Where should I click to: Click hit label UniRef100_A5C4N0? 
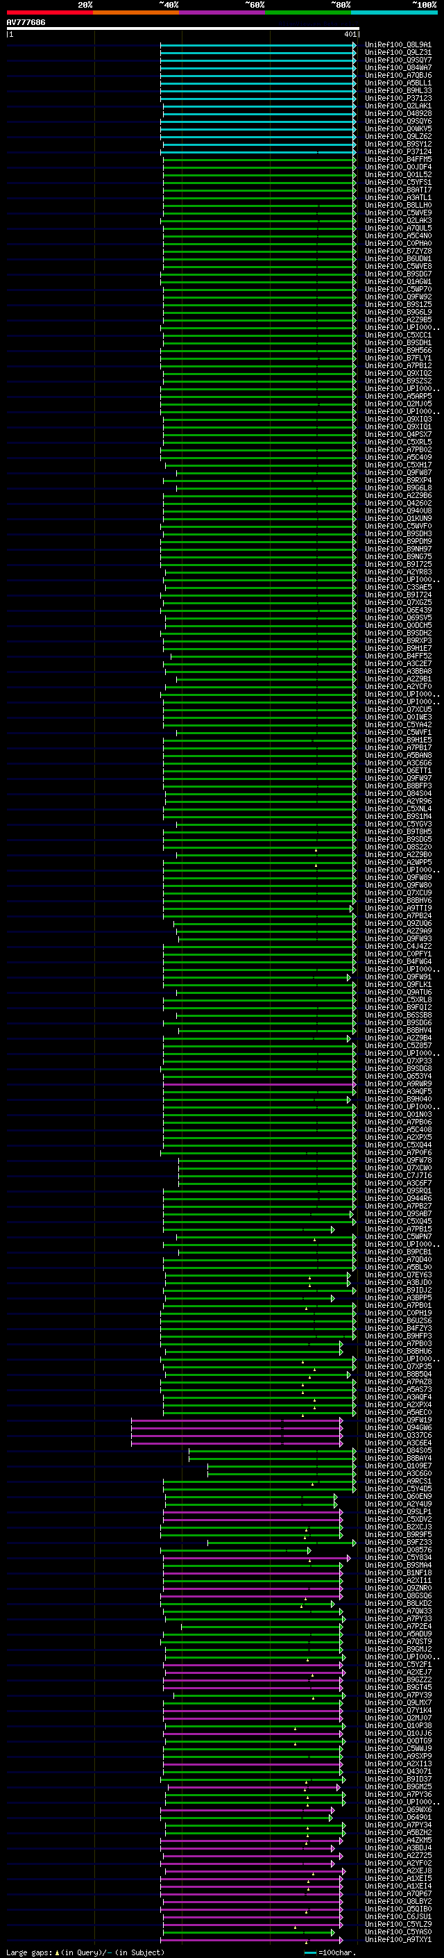coord(398,235)
